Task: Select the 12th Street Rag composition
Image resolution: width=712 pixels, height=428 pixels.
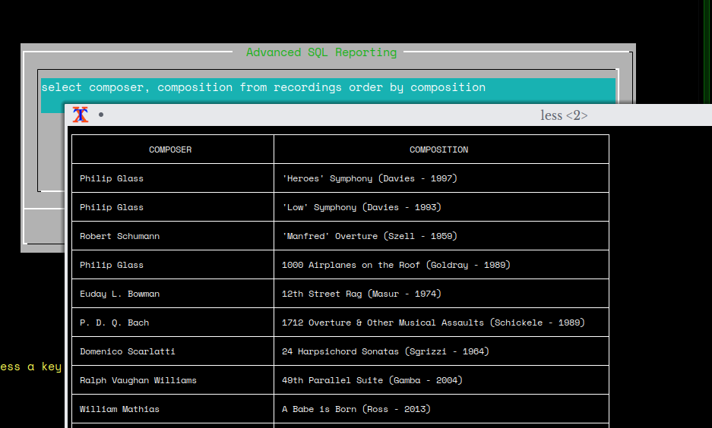Action: point(361,294)
